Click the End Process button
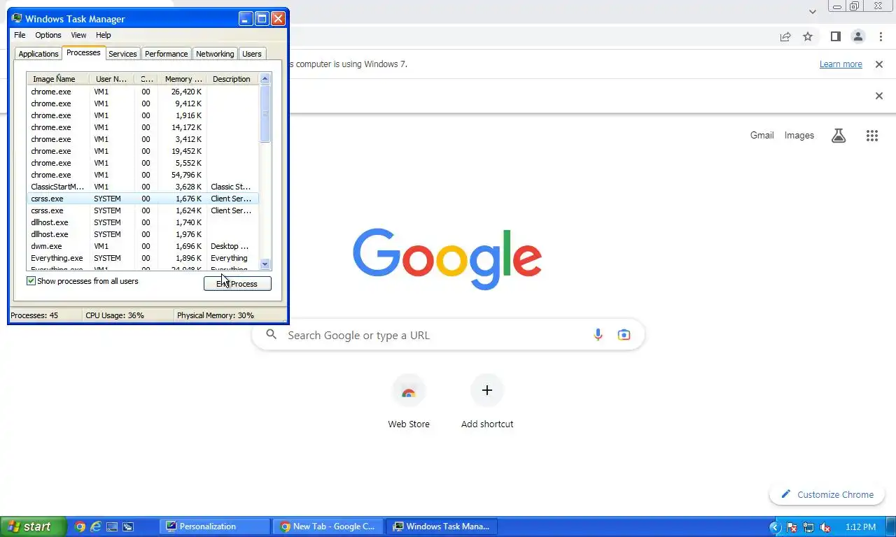The width and height of the screenshot is (896, 537). coord(237,284)
